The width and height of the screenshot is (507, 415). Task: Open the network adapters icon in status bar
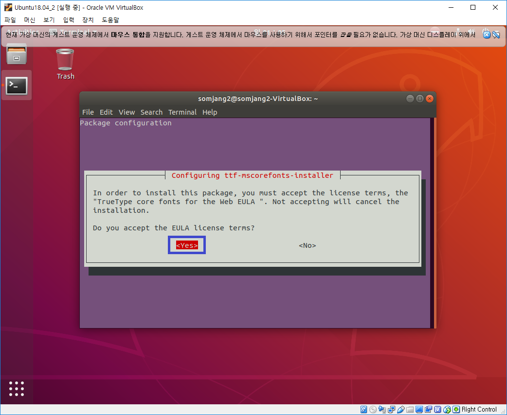pos(391,410)
